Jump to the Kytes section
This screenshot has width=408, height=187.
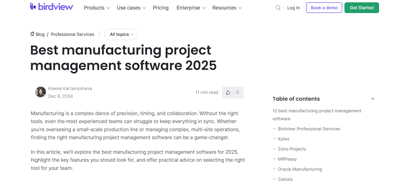point(284,139)
